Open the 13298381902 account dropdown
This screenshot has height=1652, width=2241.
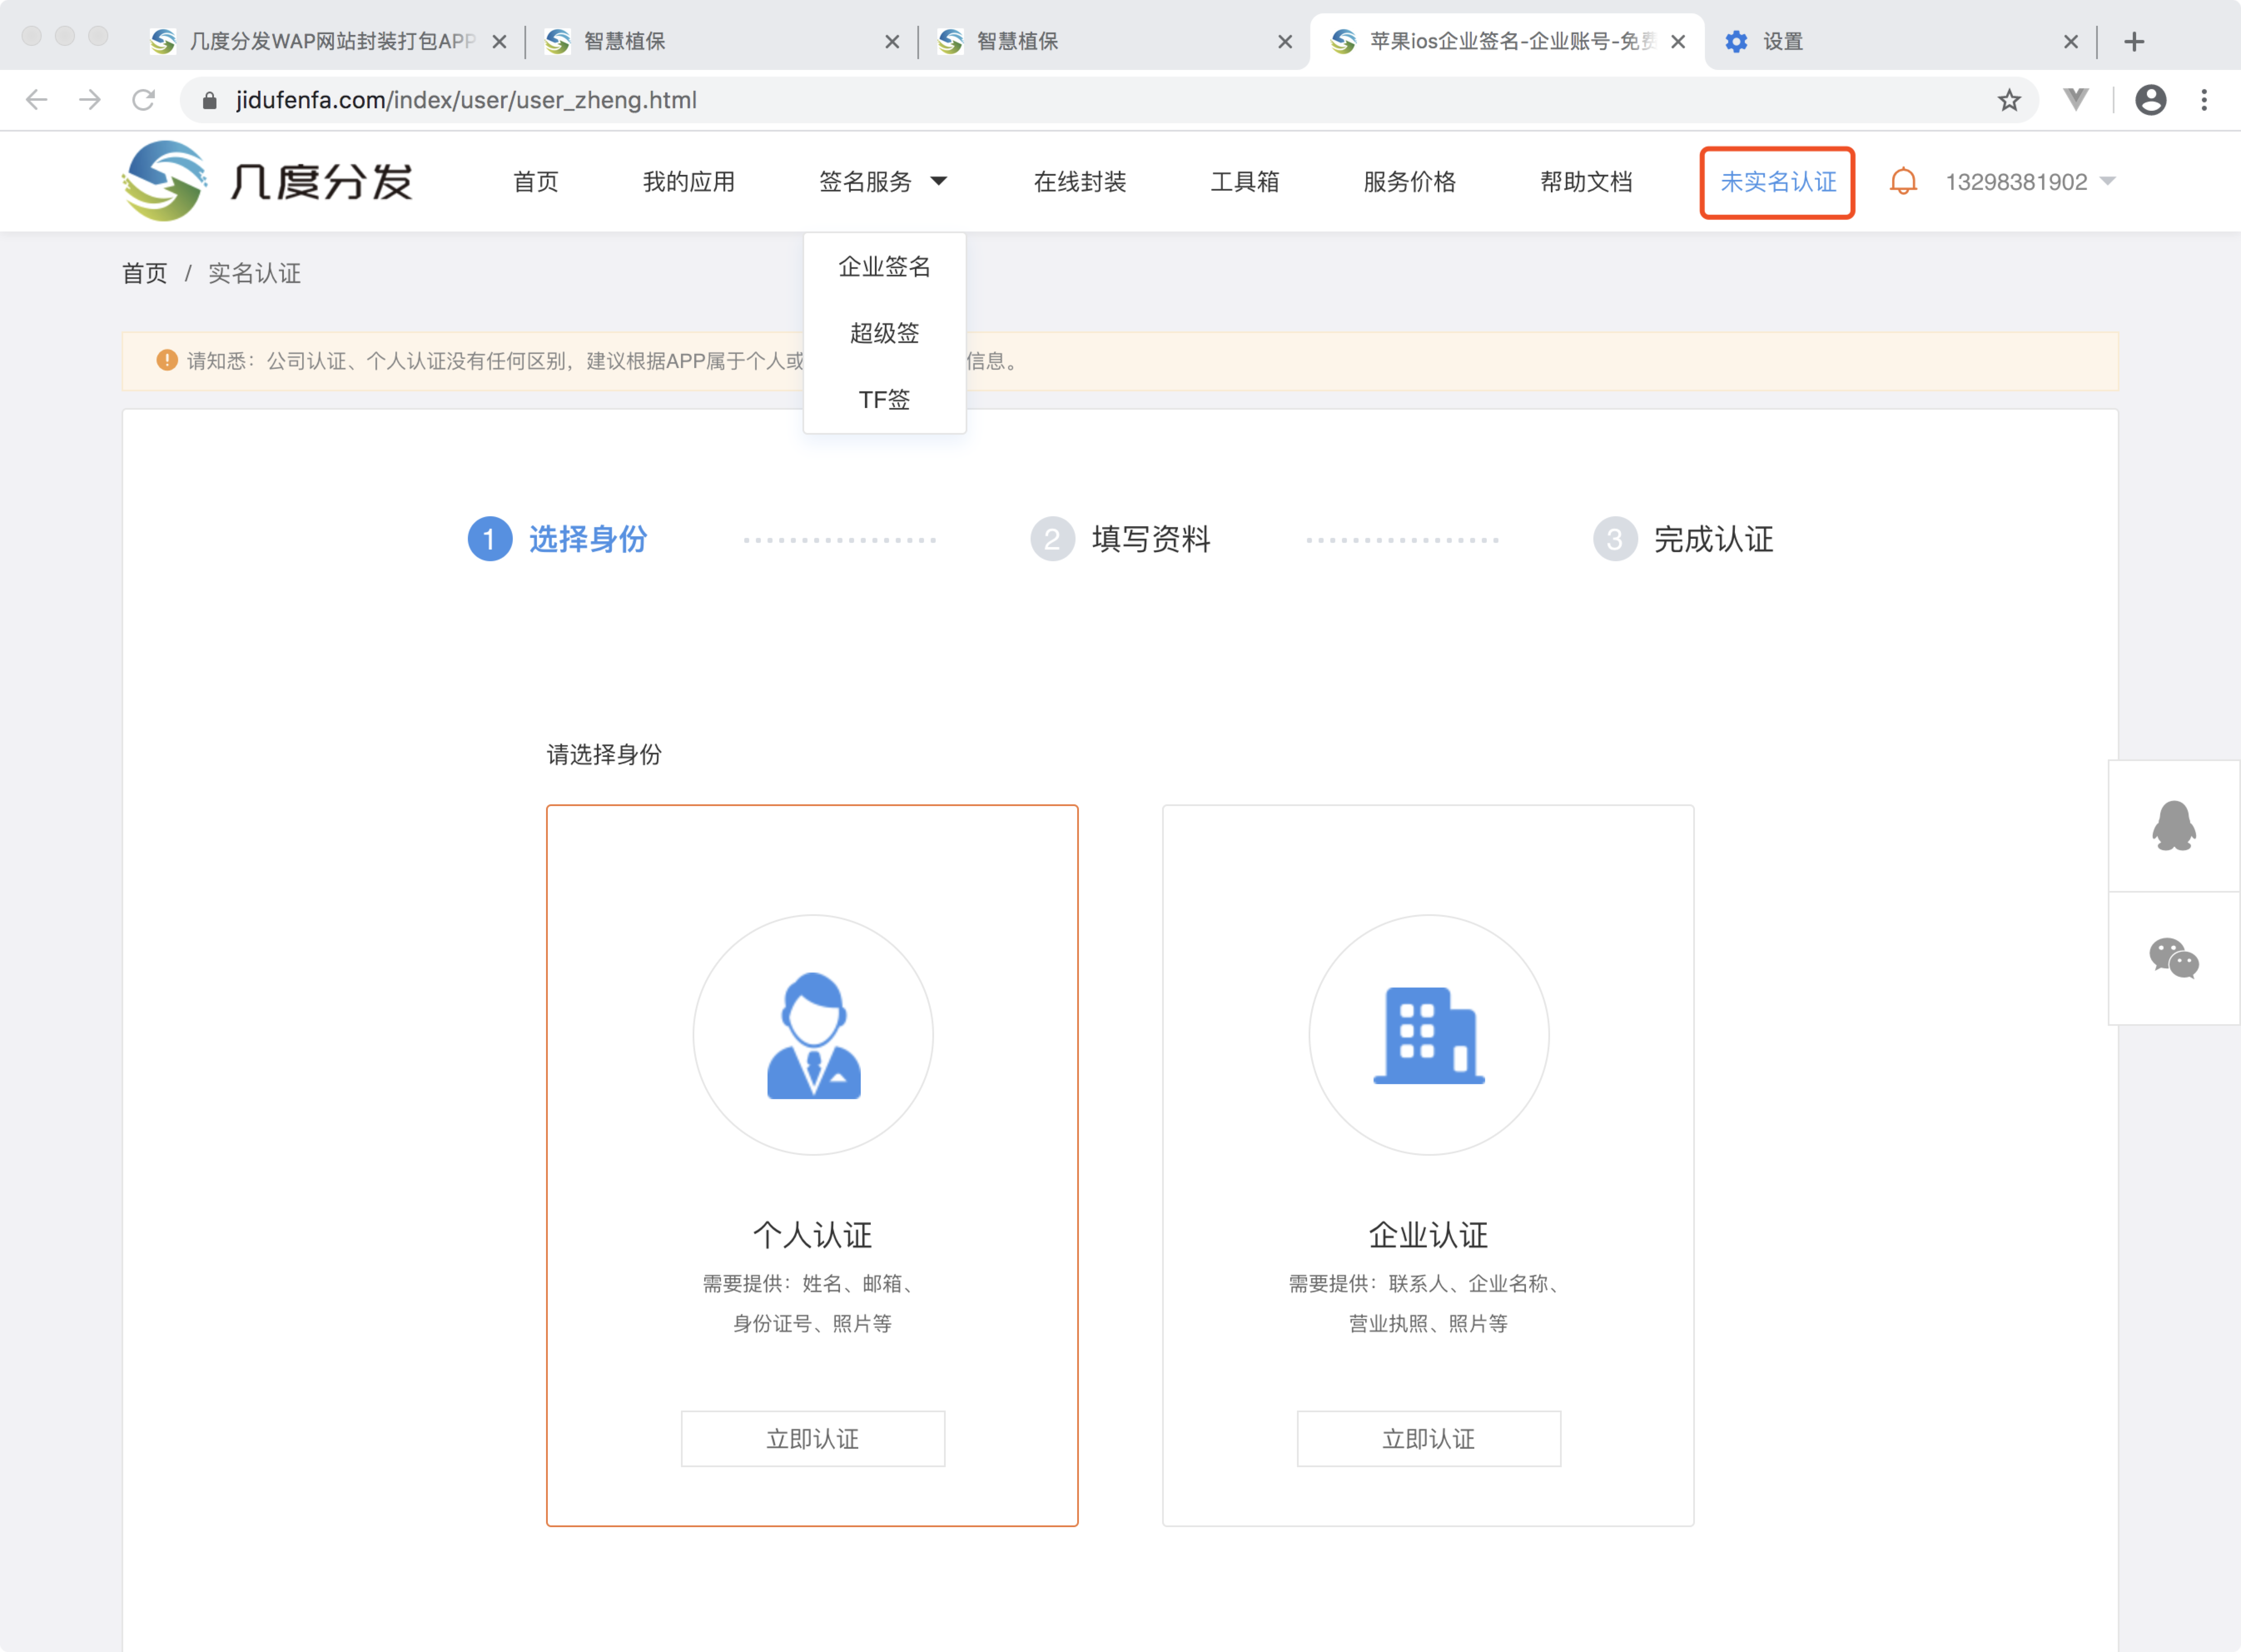[x=2029, y=182]
